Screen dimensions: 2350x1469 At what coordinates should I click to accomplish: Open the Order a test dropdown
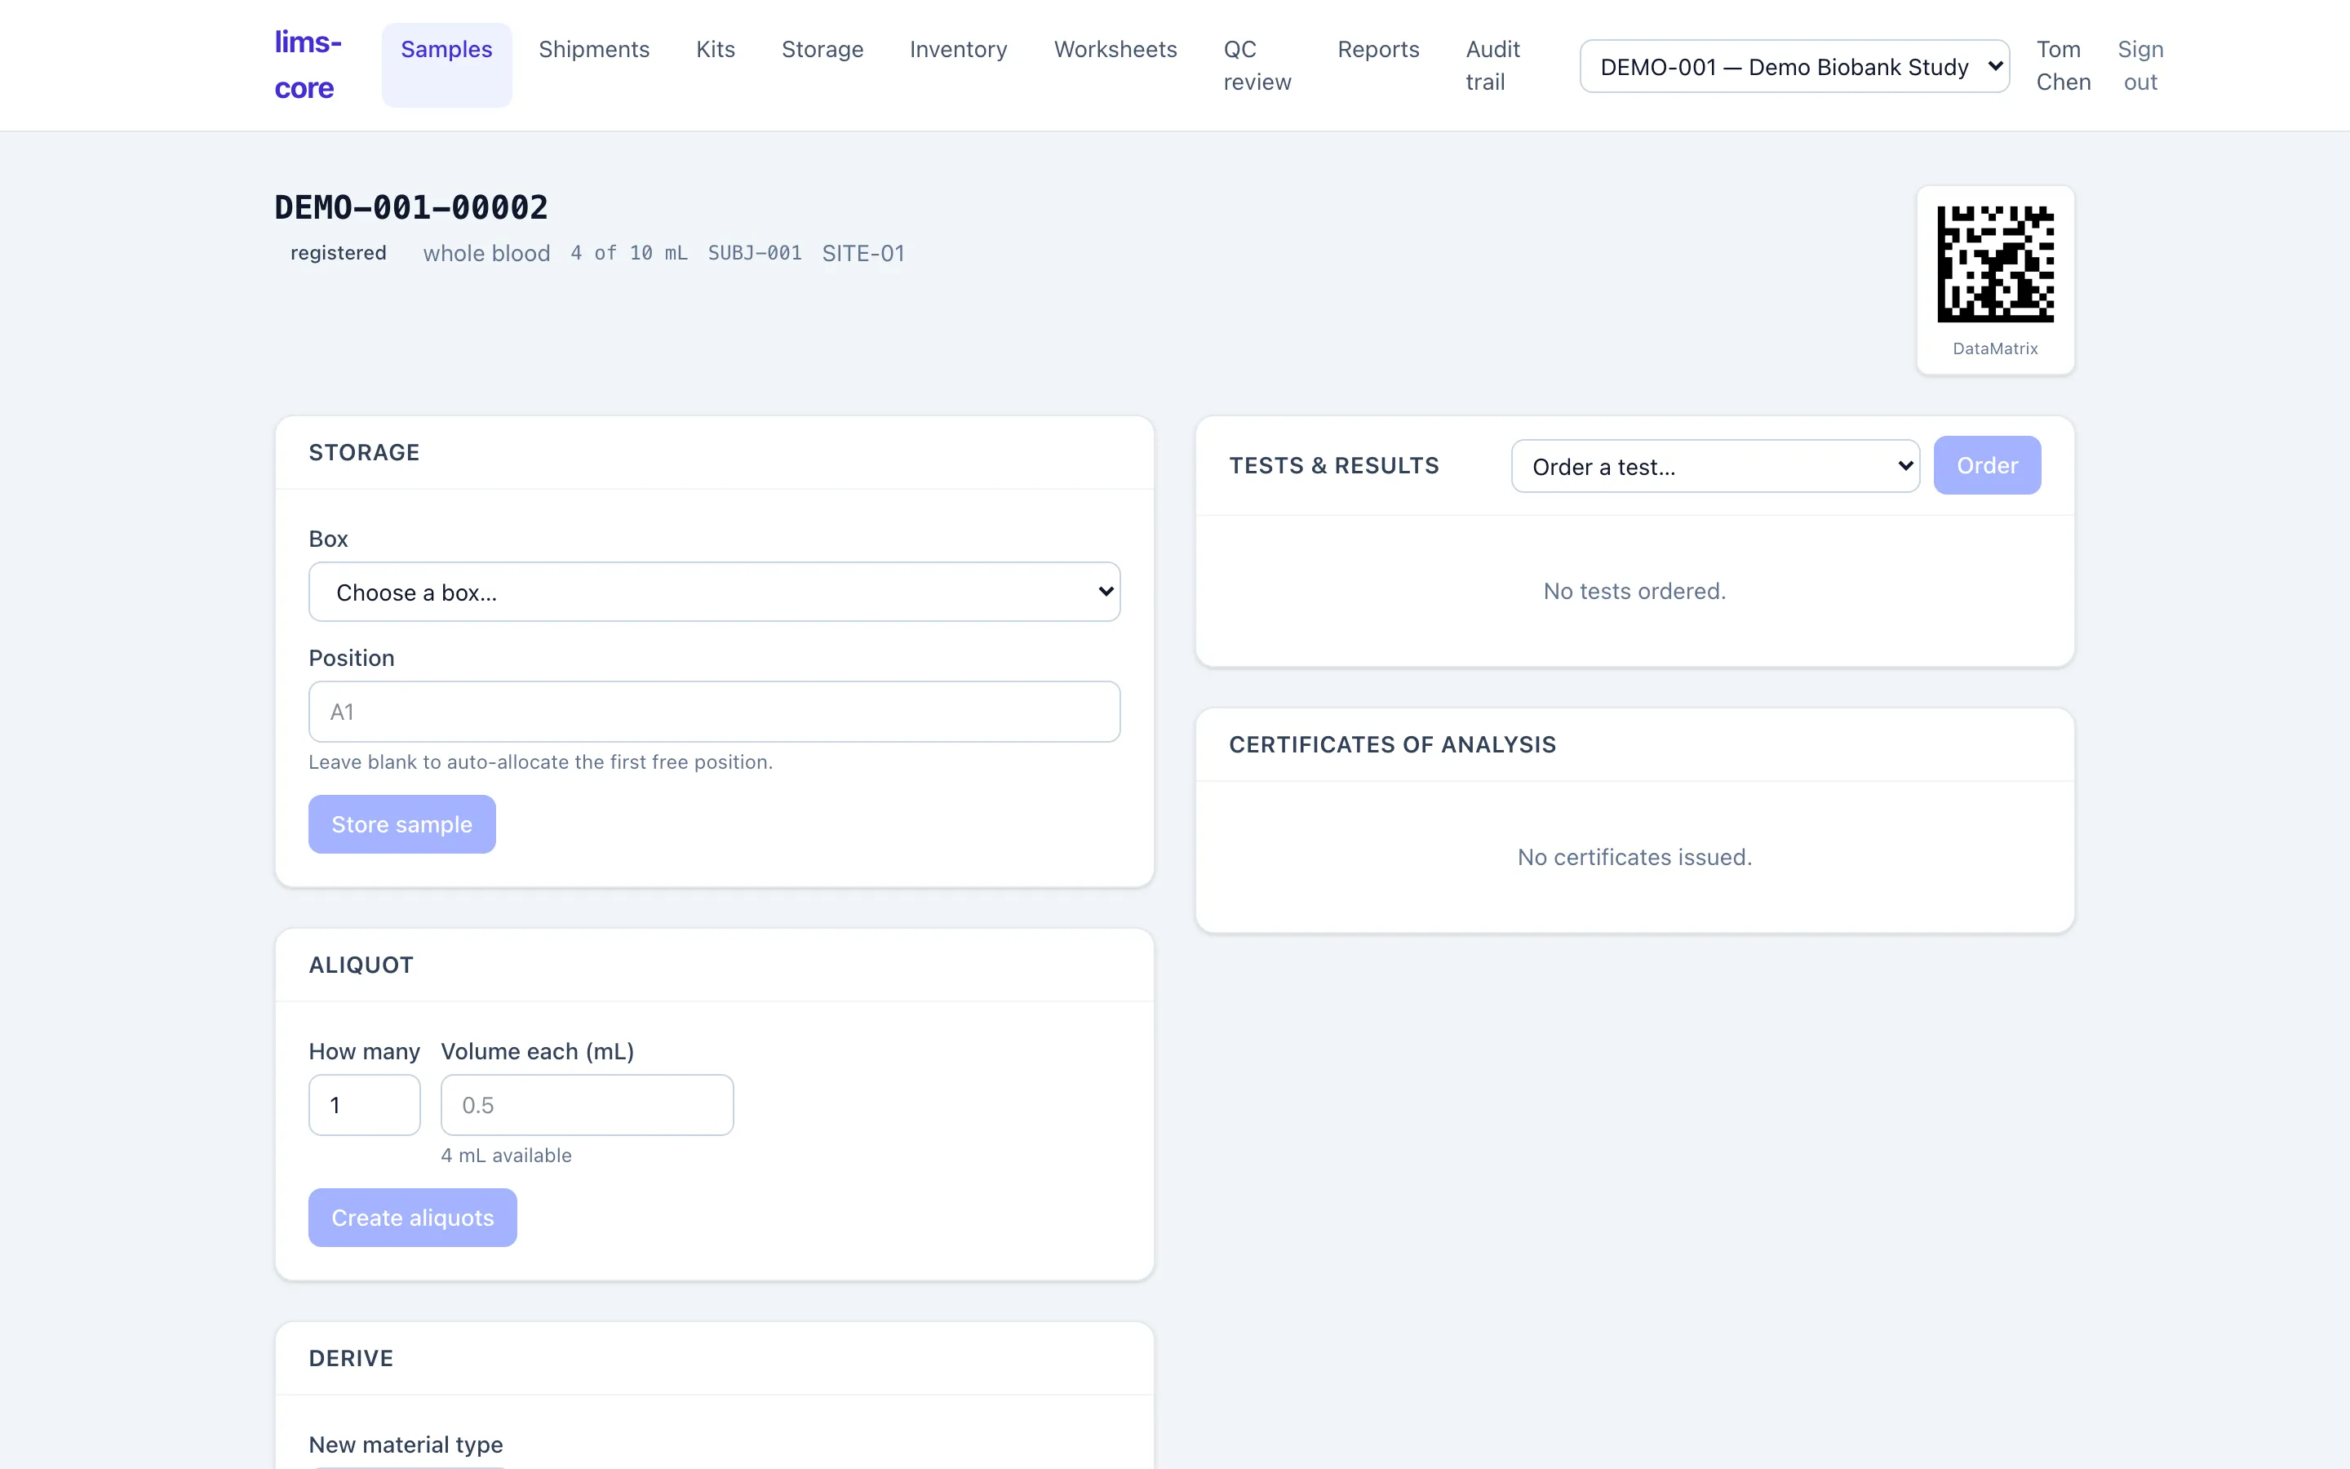(x=1715, y=466)
